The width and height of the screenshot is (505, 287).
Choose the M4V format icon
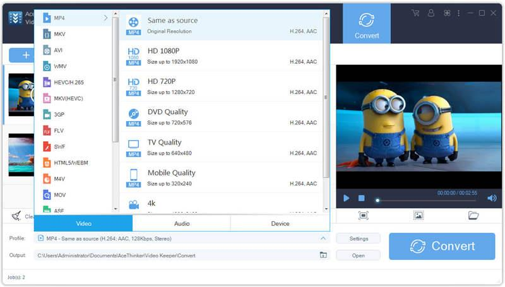tap(47, 179)
